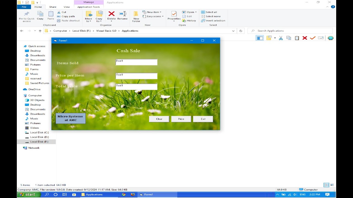Open the Application Tools tab
Screen dimensions: 353x198
(89, 7)
